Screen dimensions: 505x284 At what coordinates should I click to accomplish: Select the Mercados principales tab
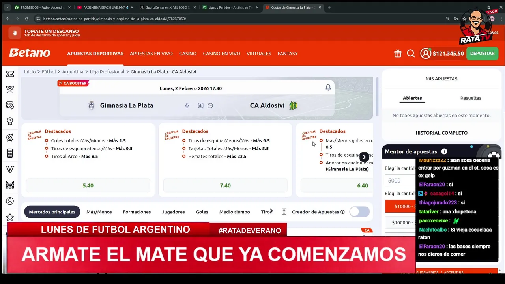(x=52, y=212)
